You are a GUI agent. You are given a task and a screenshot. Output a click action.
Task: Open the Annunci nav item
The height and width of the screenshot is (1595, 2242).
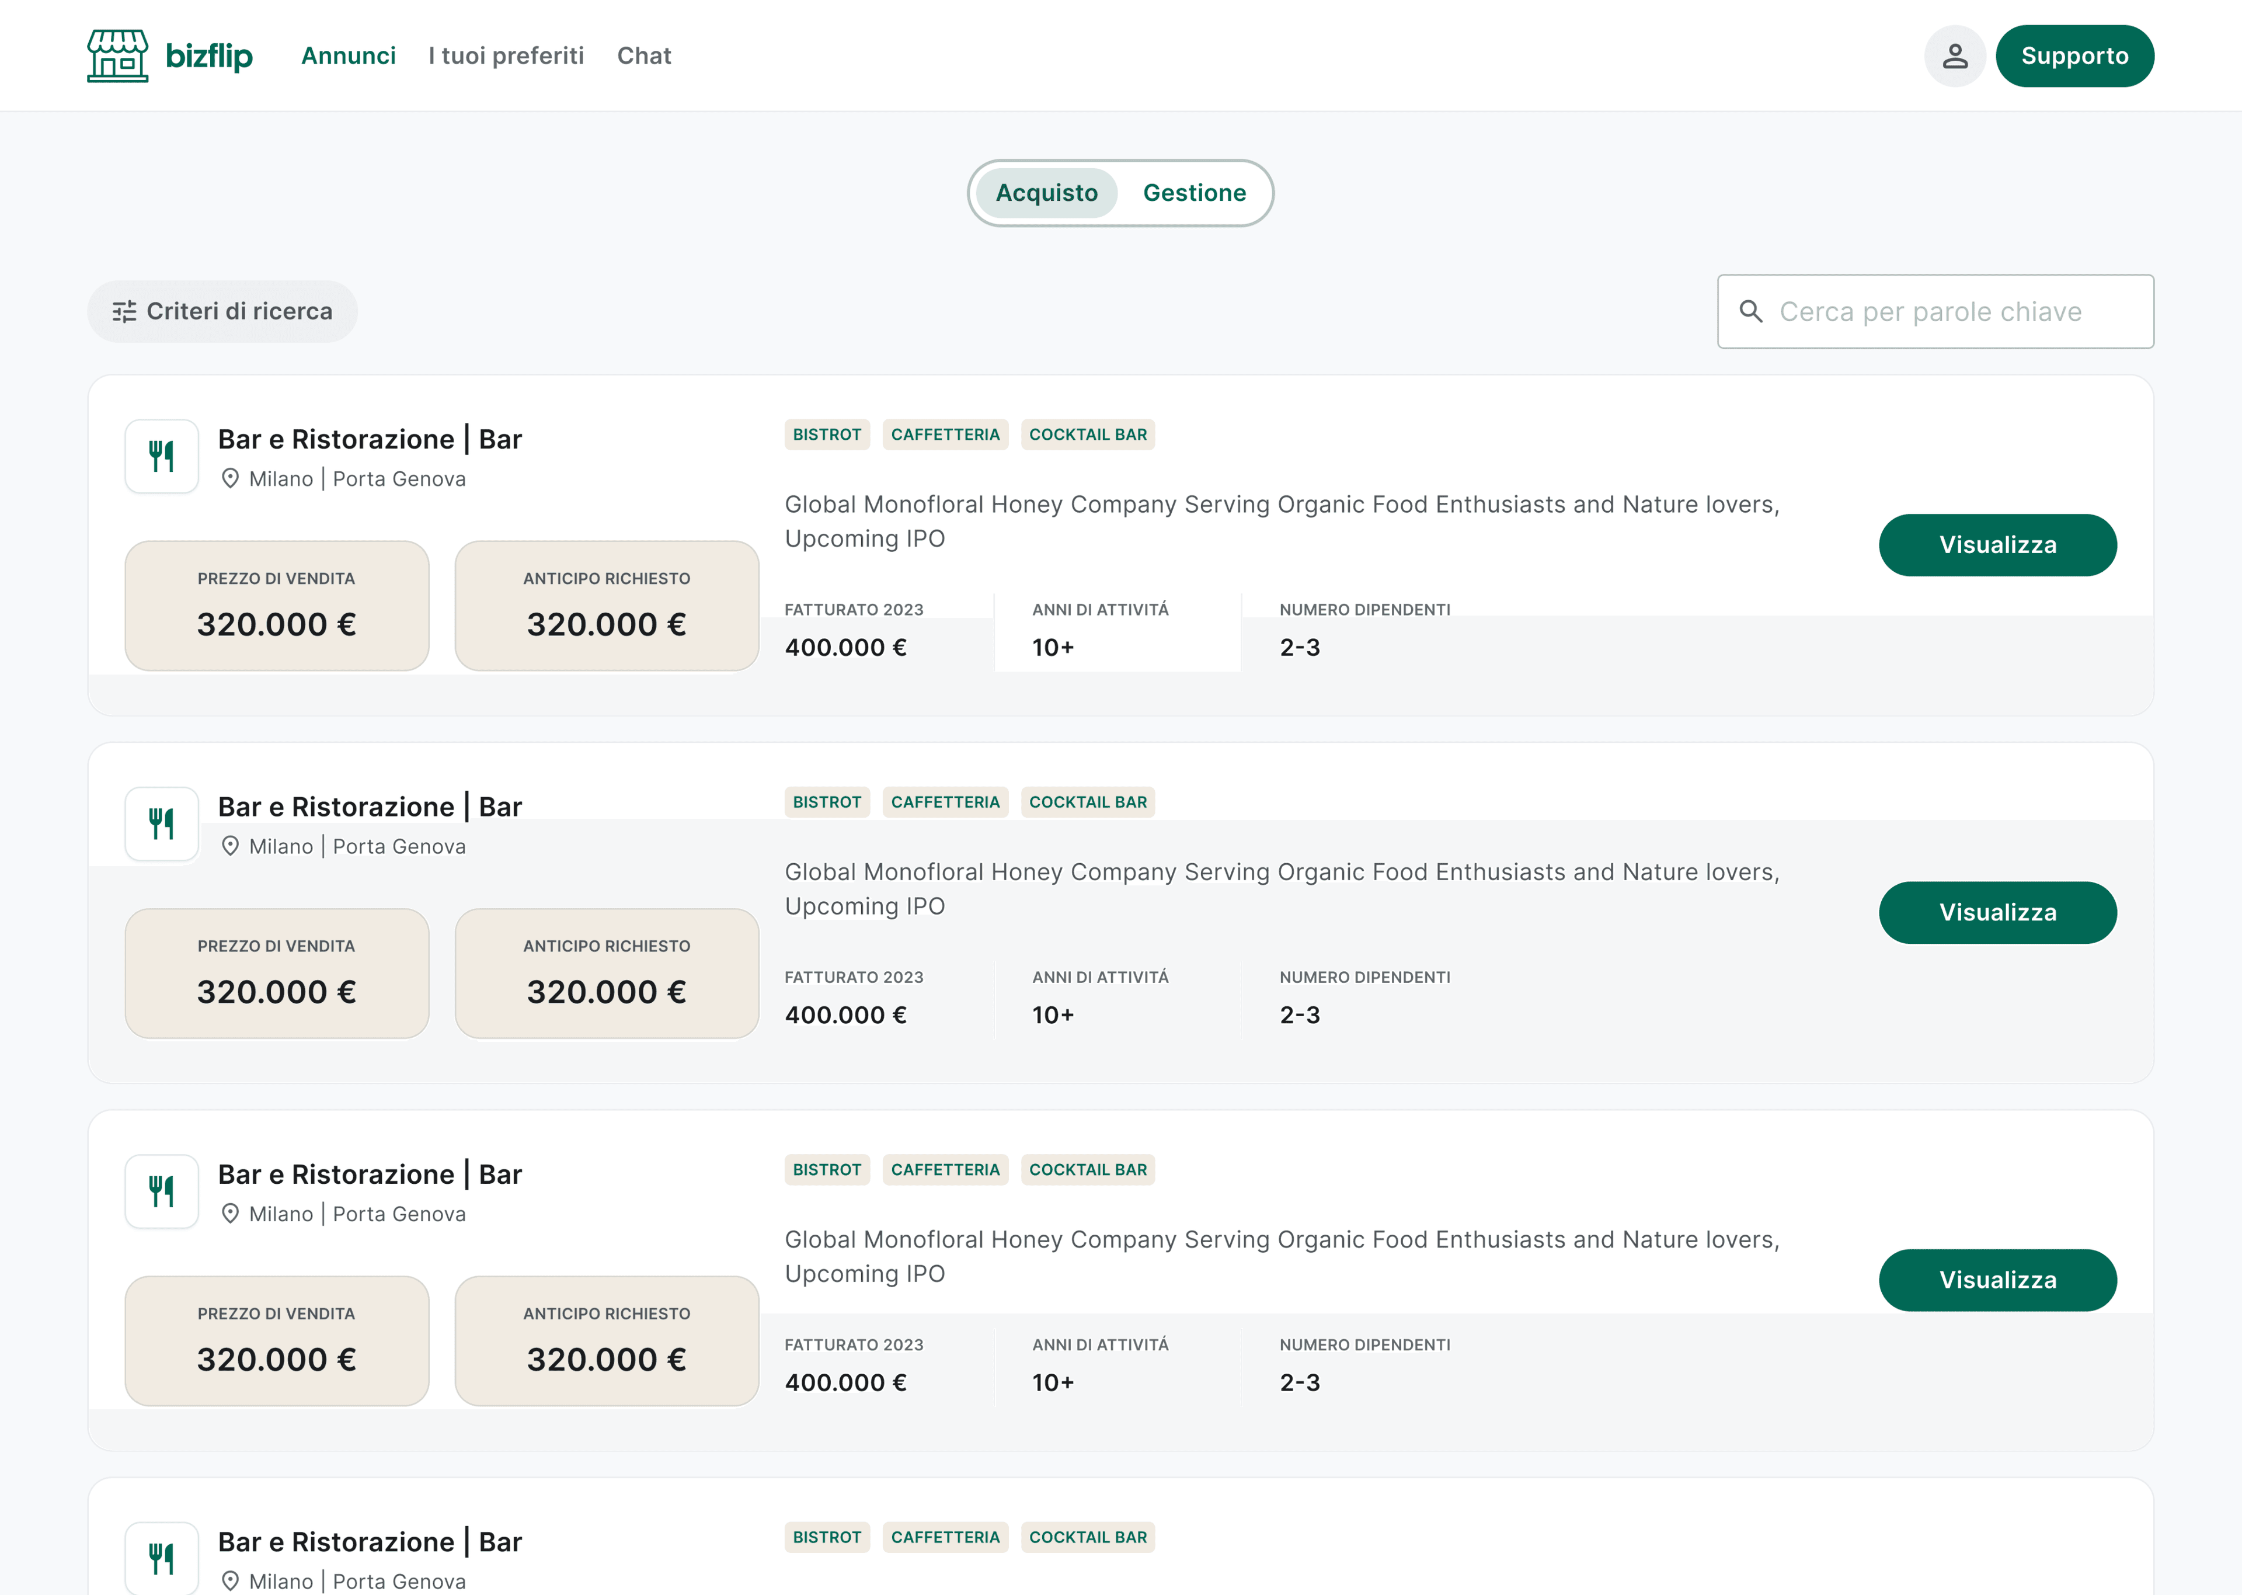[349, 56]
